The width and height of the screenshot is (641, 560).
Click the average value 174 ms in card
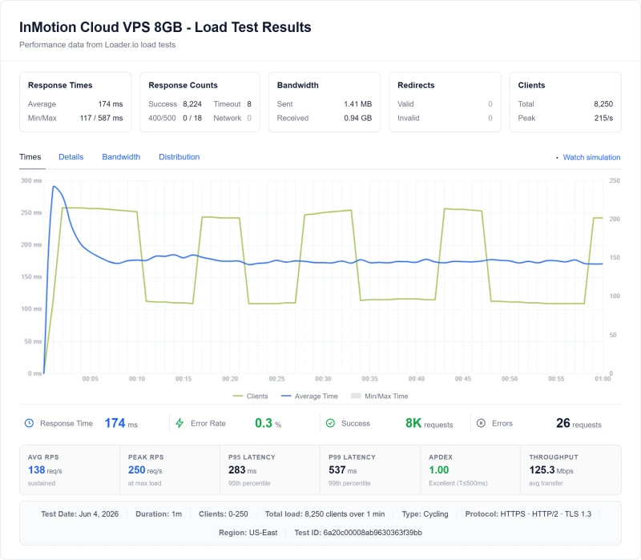[111, 104]
